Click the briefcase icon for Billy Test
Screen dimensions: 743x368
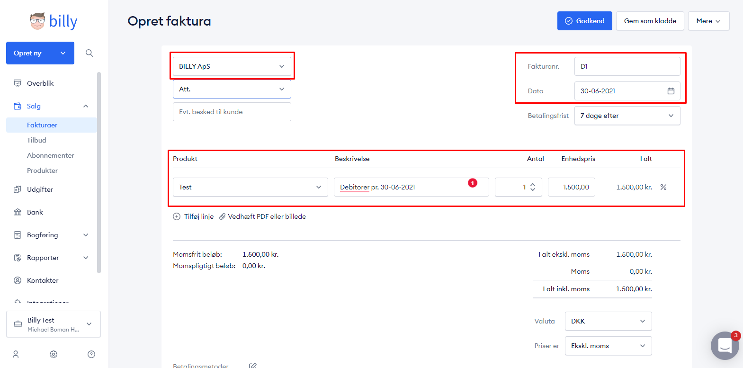click(x=18, y=324)
